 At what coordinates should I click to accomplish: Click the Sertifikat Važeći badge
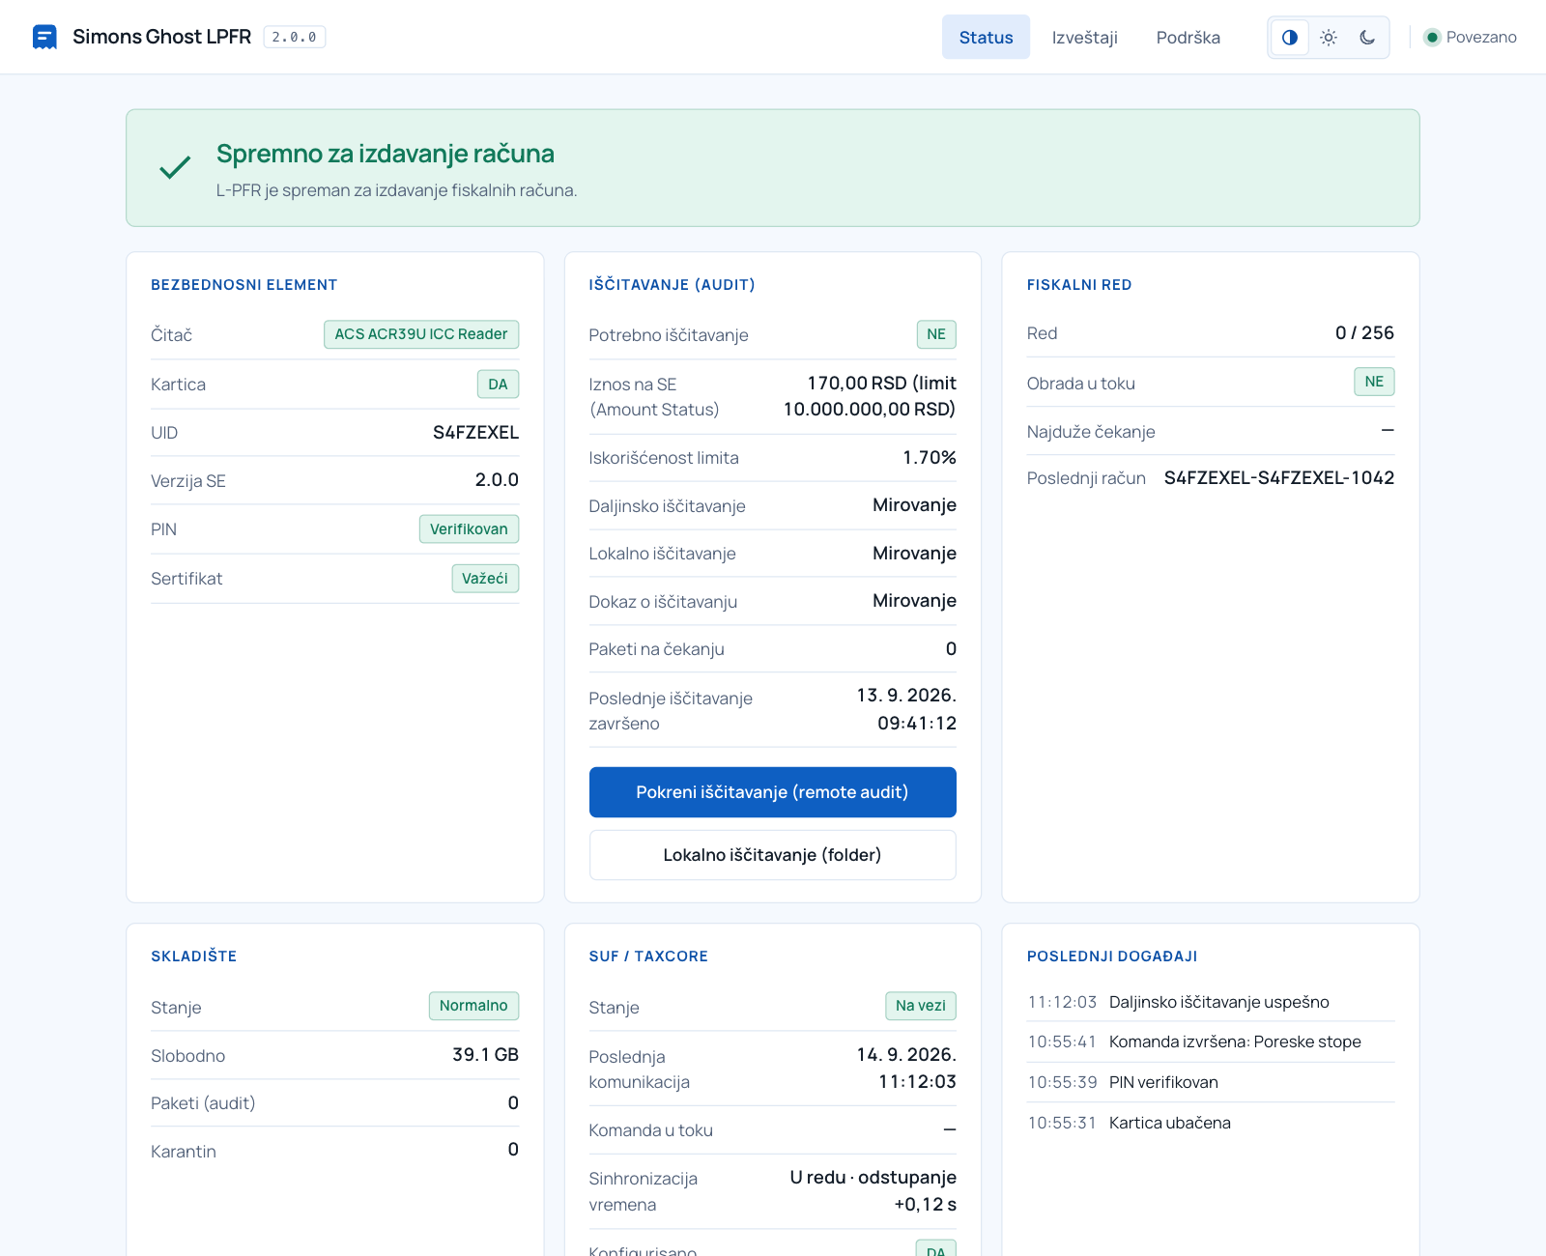click(485, 579)
